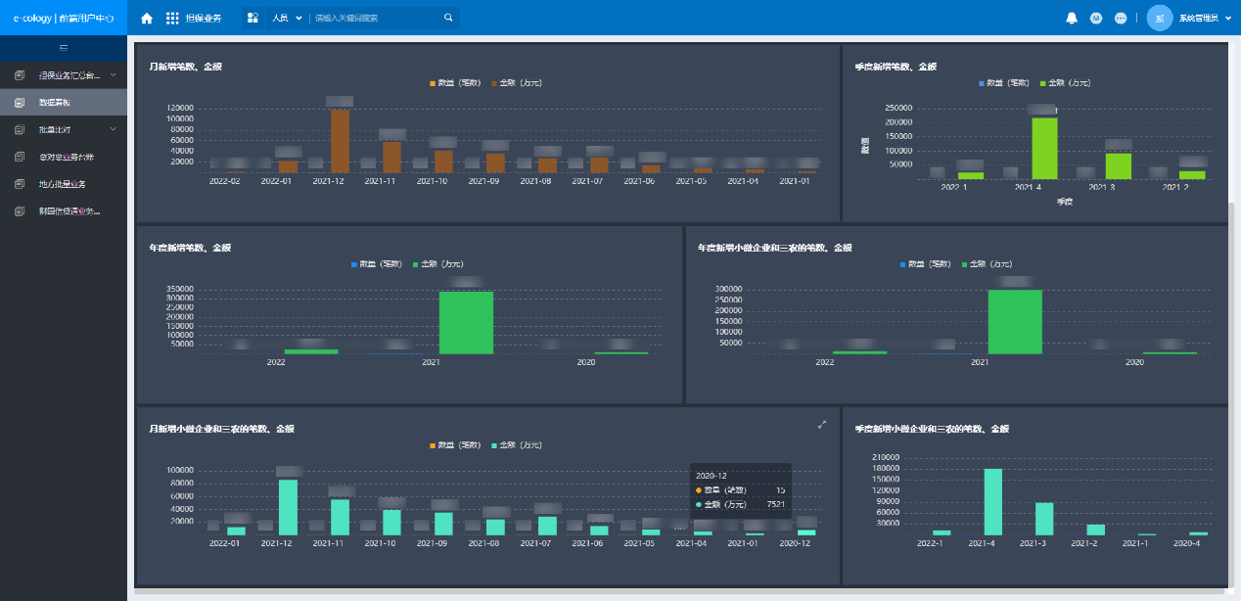Screen dimensions: 1241x601
Task: Click the e-cology logo text
Action: (64, 18)
